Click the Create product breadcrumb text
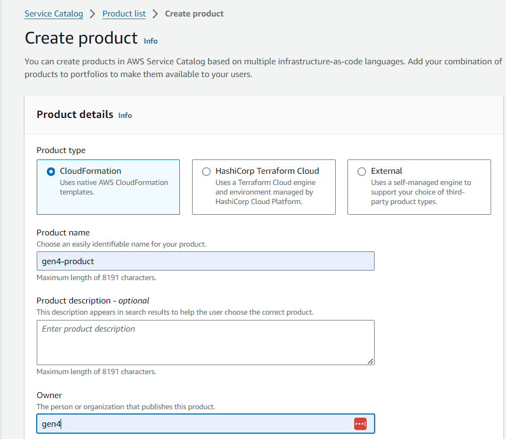This screenshot has width=506, height=439. pyautogui.click(x=194, y=14)
